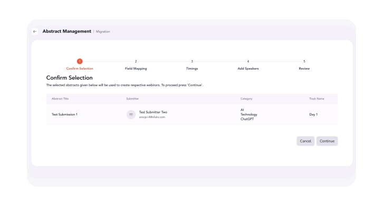Screen dimensions: 383x211
Task: Click the back arrow beside Abstract Management
Action: point(35,32)
